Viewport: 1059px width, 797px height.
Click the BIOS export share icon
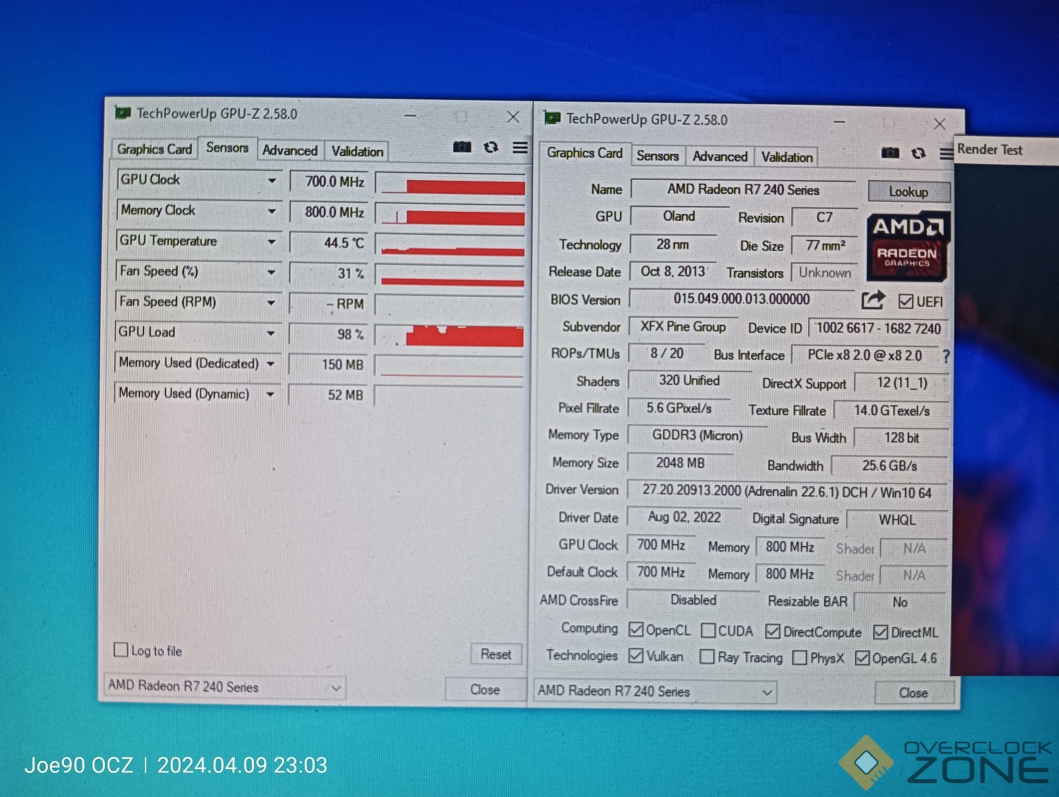click(873, 300)
